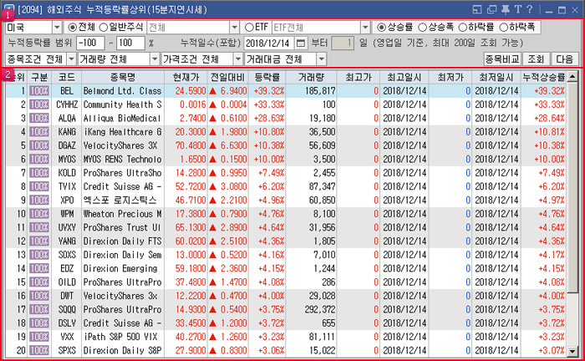Pin the window with the pushpin icon

pyautogui.click(x=505, y=9)
